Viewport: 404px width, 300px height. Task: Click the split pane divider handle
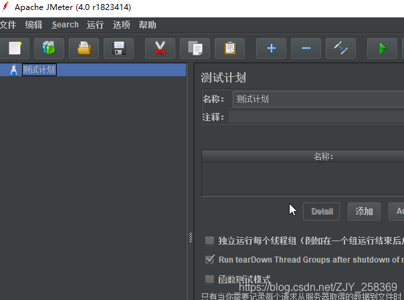[191, 237]
